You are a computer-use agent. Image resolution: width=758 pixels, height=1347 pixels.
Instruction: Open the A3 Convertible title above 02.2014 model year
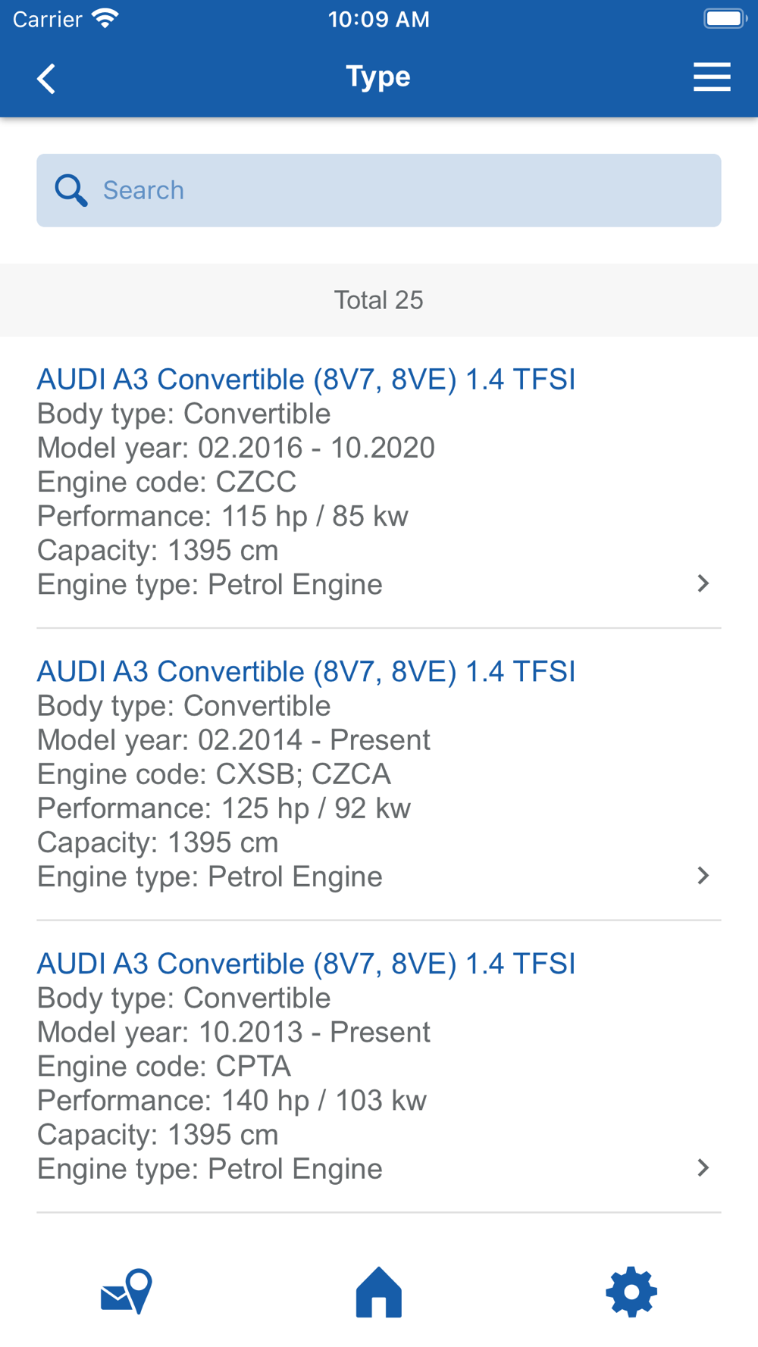[306, 671]
